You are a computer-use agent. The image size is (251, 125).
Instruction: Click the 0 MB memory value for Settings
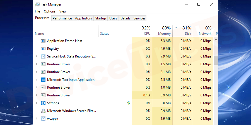(167, 103)
